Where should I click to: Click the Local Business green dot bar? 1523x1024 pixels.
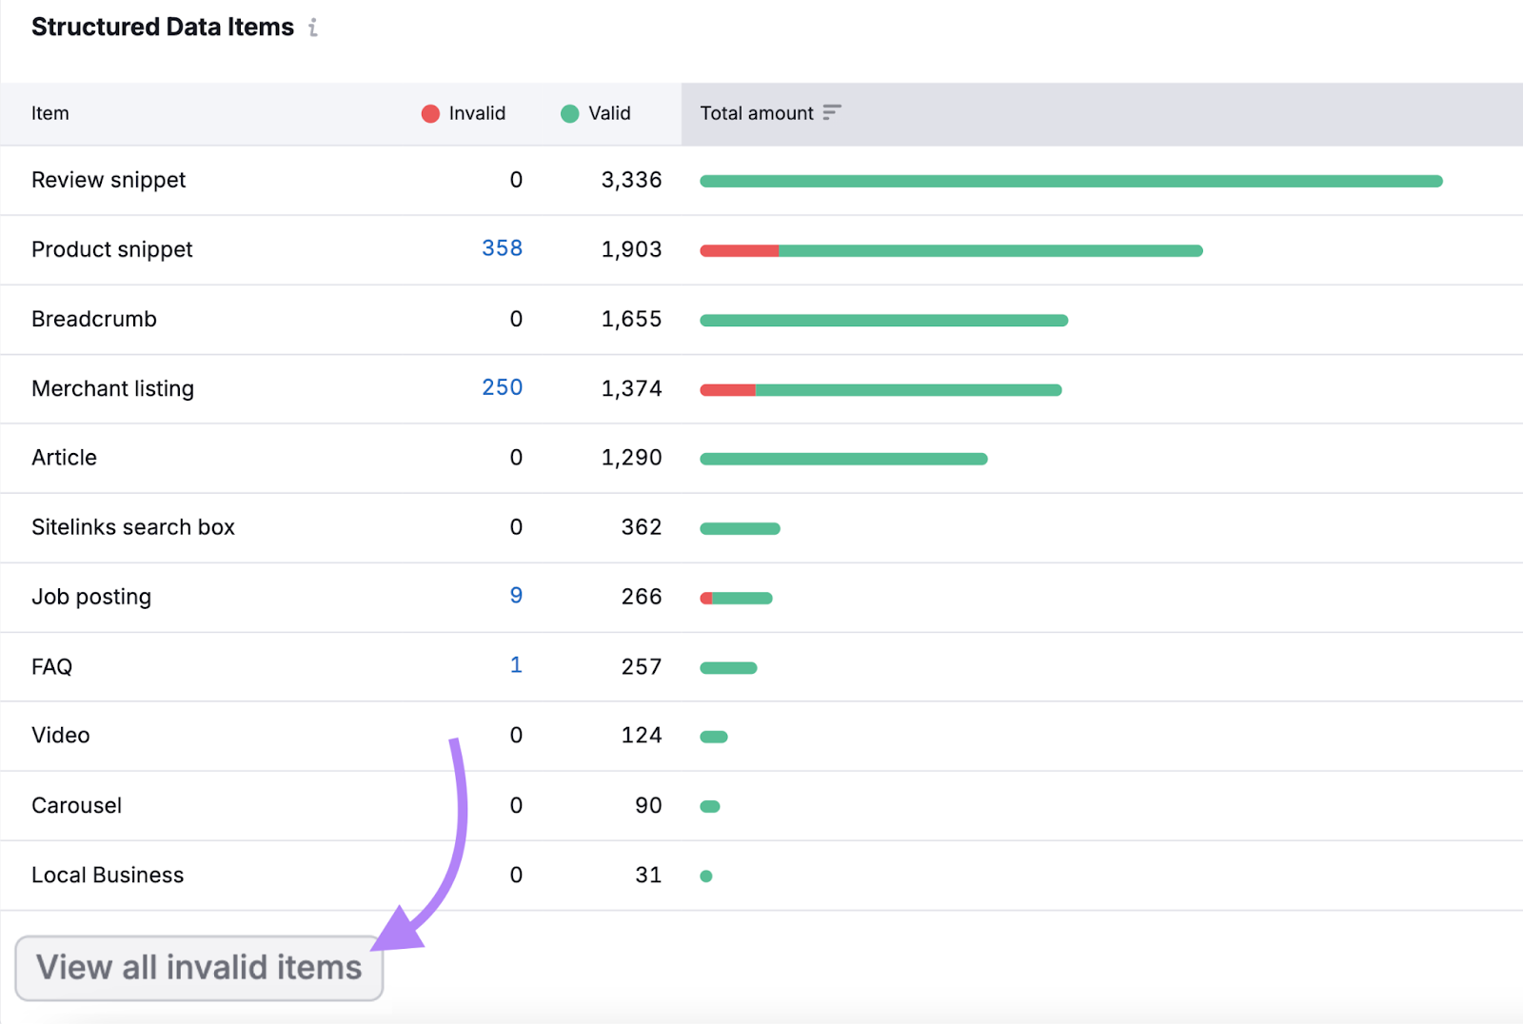click(x=706, y=876)
